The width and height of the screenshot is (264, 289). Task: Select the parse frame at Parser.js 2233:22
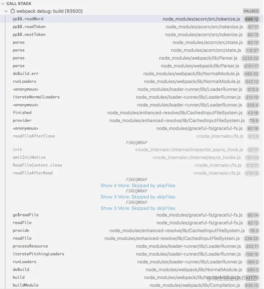132,58
